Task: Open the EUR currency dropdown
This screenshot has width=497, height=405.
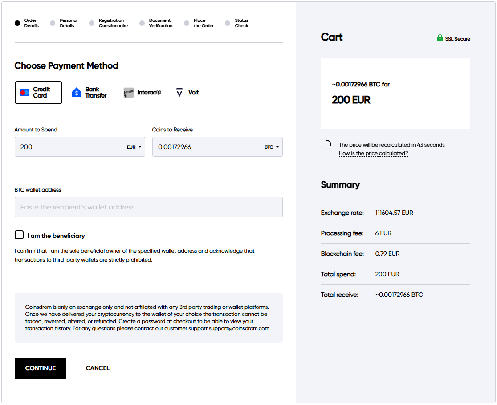Action: pyautogui.click(x=134, y=147)
